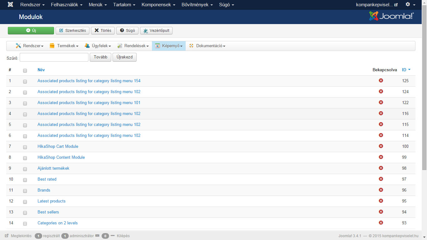The image size is (427, 240).
Task: Click the Megtekintés preview icon in status bar
Action: (x=7, y=236)
